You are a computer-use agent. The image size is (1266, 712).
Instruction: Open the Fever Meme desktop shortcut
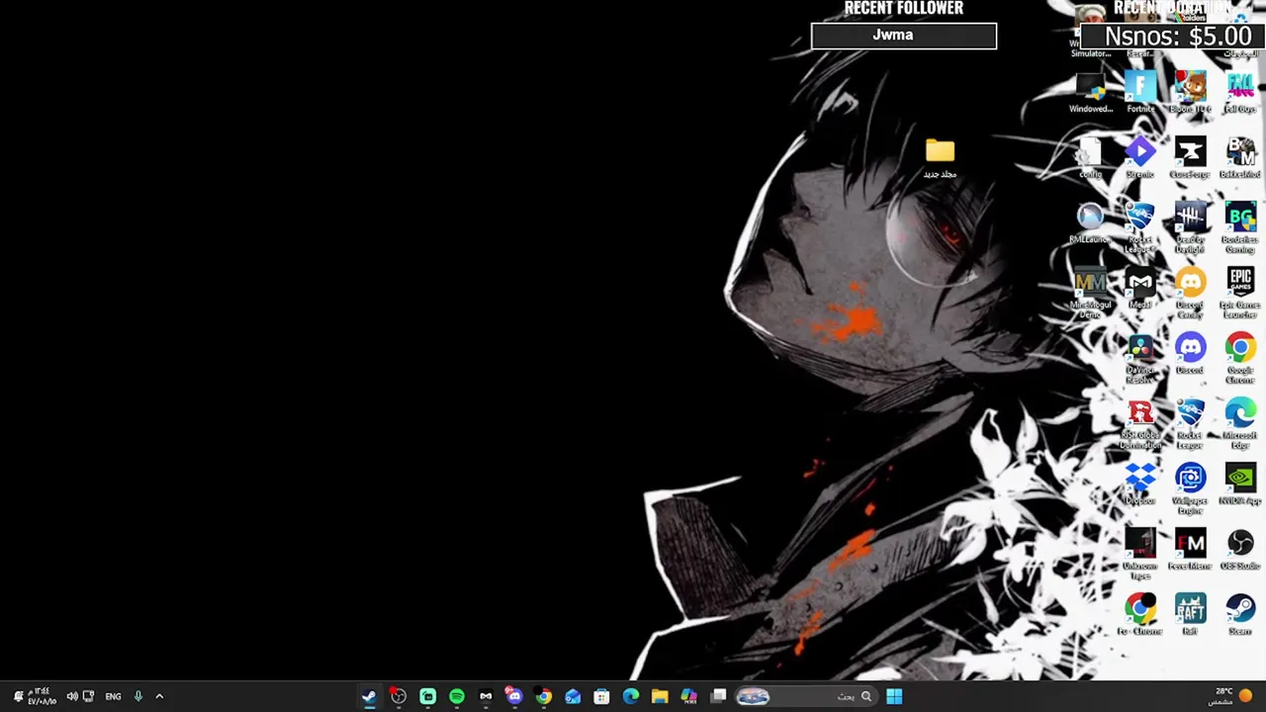coord(1190,549)
